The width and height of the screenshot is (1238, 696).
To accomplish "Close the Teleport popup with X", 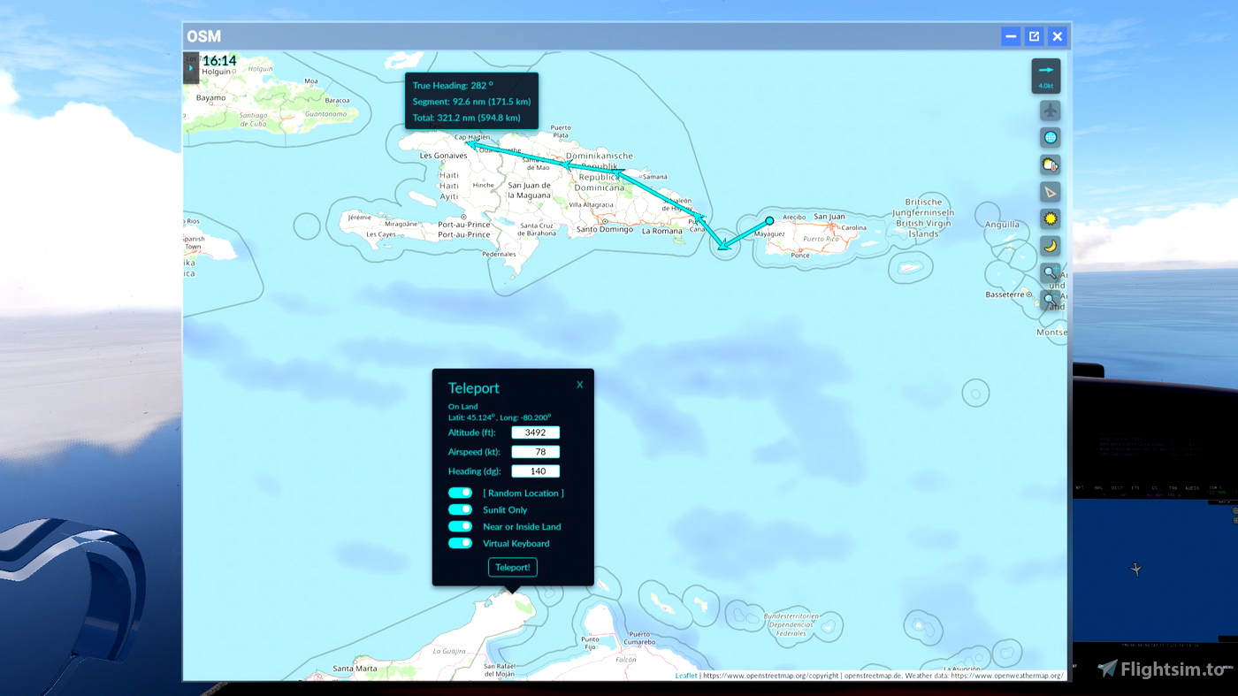I will click(580, 385).
